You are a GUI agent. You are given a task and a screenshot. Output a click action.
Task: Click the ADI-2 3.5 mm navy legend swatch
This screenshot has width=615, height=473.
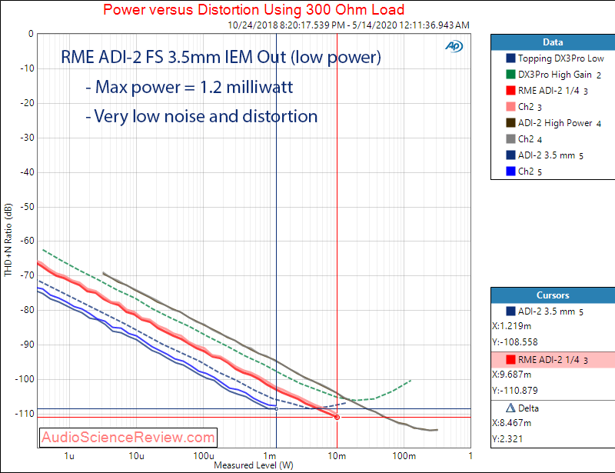[x=510, y=155]
